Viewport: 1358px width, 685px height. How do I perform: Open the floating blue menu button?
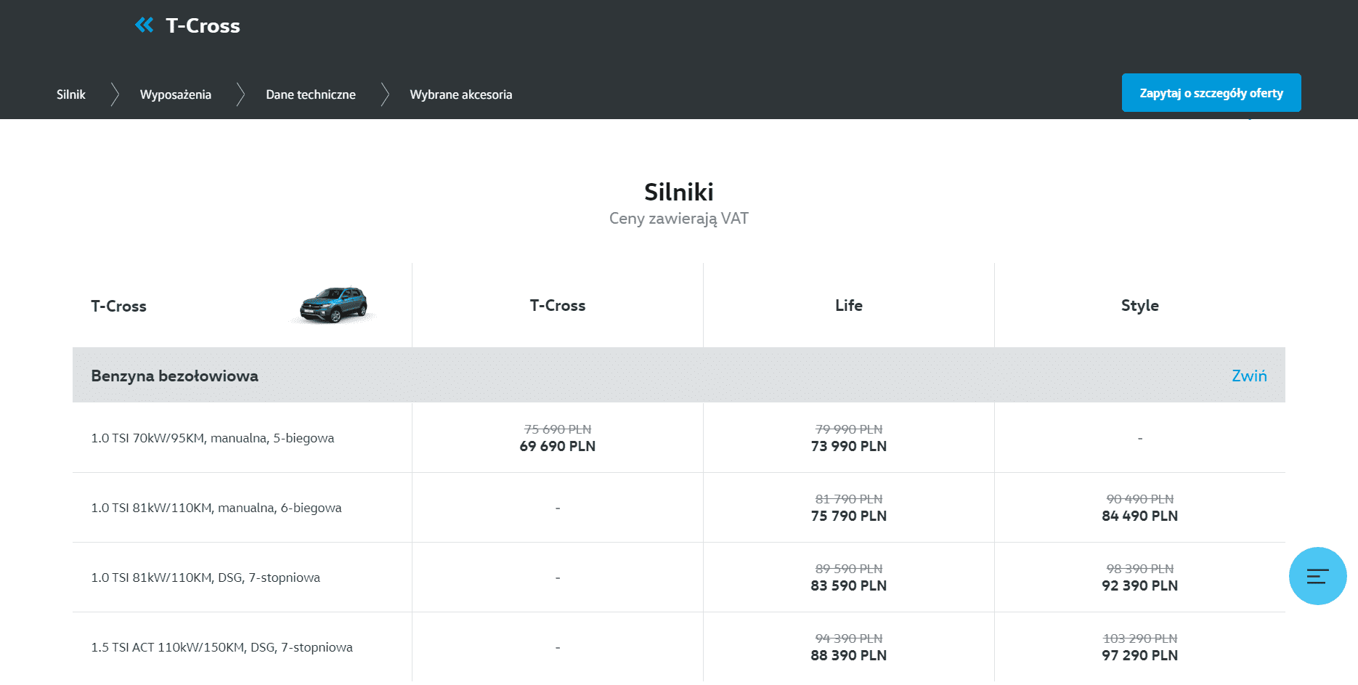click(x=1317, y=576)
